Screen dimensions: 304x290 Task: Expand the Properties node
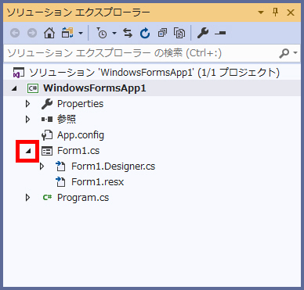(27, 104)
